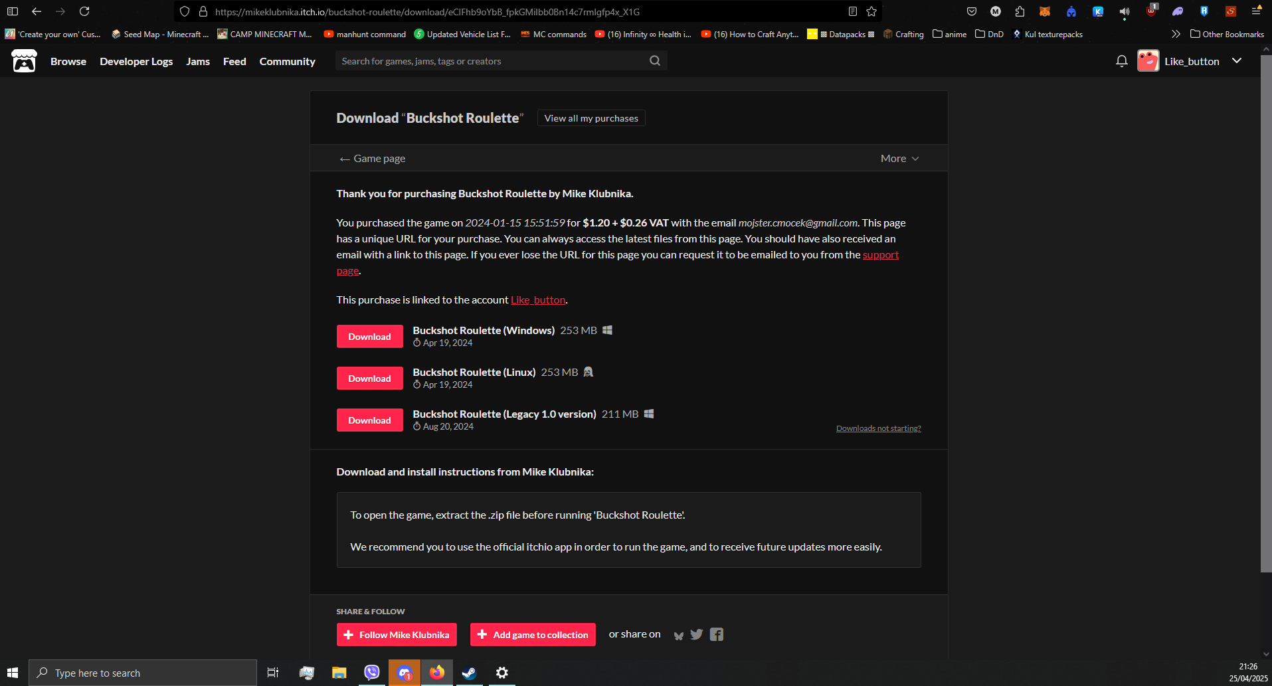Click the search magnifier icon
This screenshot has width=1272, height=686.
click(655, 60)
